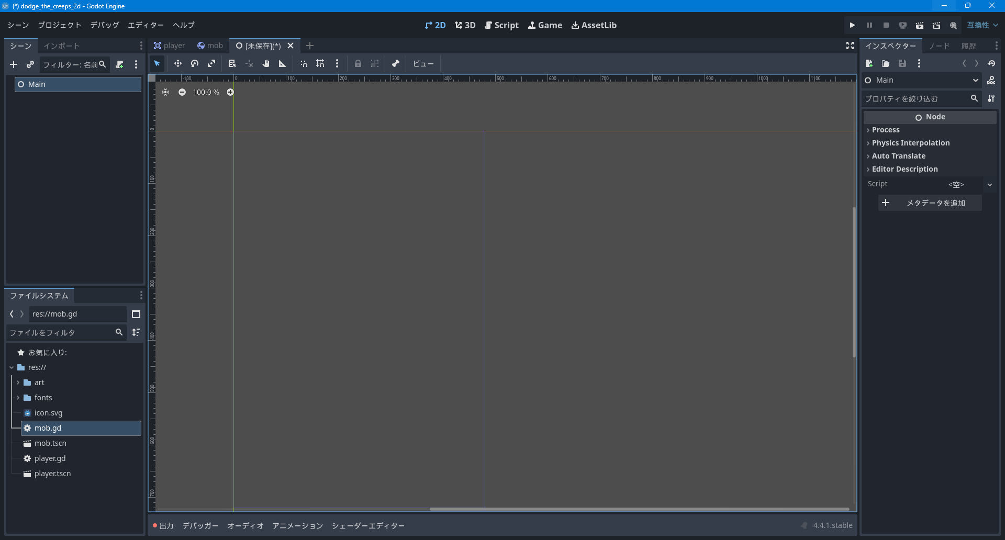1005x540 pixels.
Task: Toggle grid snapping in canvas toolbar
Action: (320, 64)
